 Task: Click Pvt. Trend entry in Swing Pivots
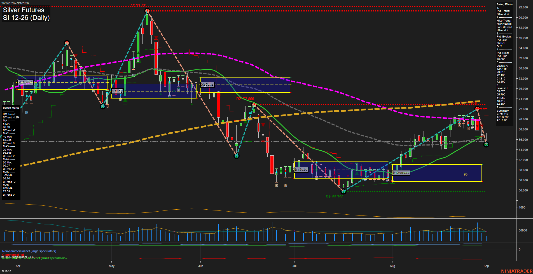503,13
